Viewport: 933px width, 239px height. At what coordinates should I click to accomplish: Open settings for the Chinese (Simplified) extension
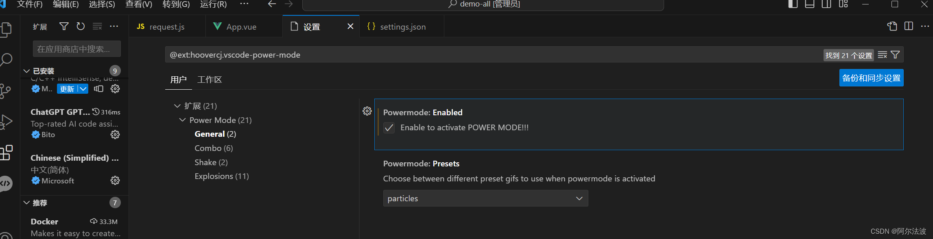point(115,181)
